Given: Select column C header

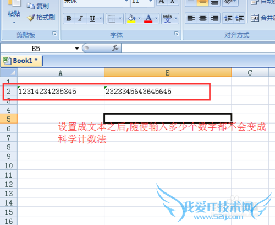Looking at the screenshot, I should tap(250, 73).
